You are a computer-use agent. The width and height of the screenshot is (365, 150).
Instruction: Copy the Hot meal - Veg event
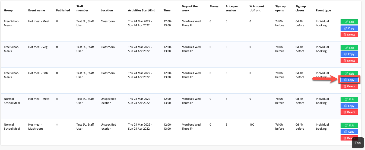349,54
